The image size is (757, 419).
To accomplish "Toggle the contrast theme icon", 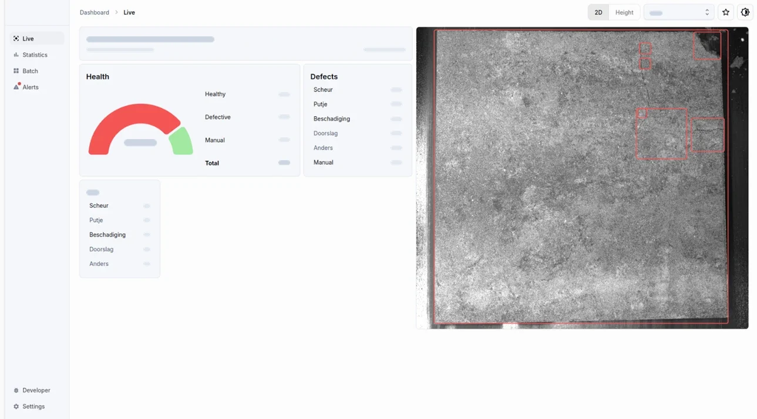I will coord(745,12).
